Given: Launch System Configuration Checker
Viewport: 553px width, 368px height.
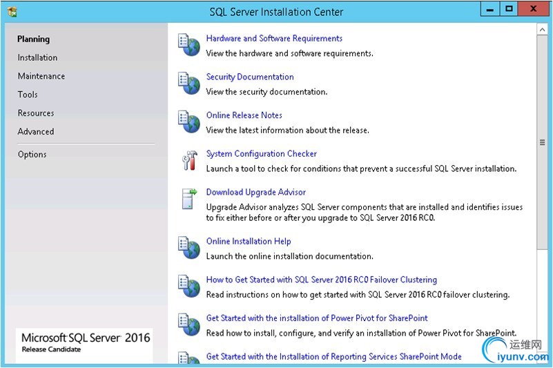Looking at the screenshot, I should [262, 154].
